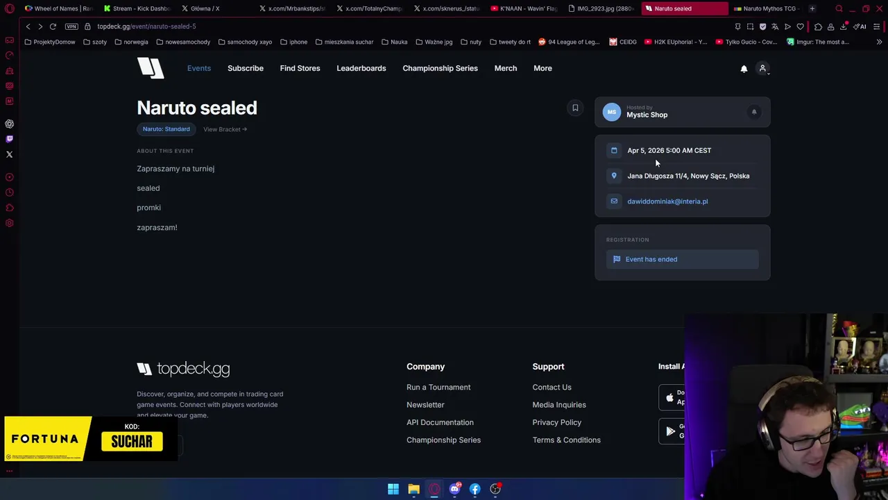This screenshot has width=888, height=500.
Task: Open API Documentation footer link
Action: pyautogui.click(x=440, y=422)
